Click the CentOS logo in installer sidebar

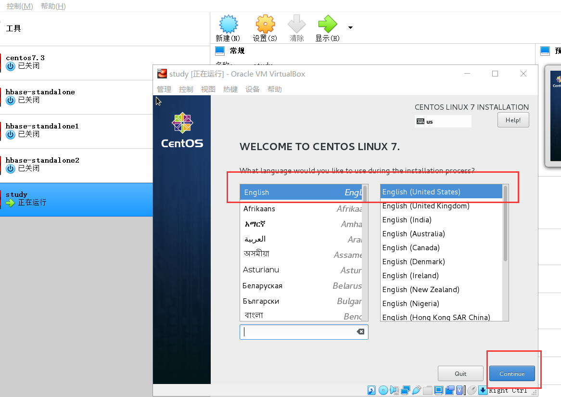tap(182, 130)
